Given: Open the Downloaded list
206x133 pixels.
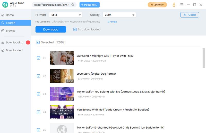Looking at the screenshot, I should pos(15,50).
